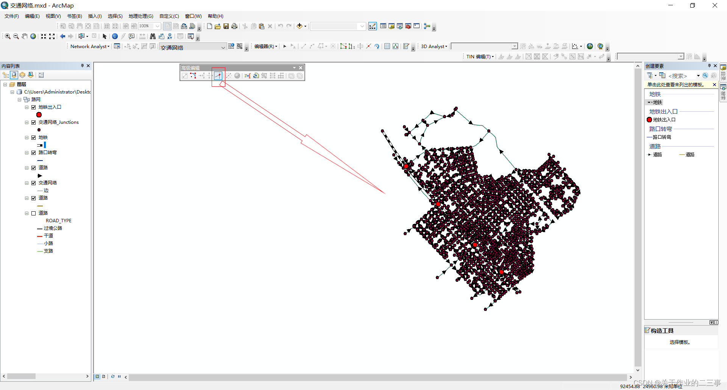Click the <搜索> template search field

682,76
